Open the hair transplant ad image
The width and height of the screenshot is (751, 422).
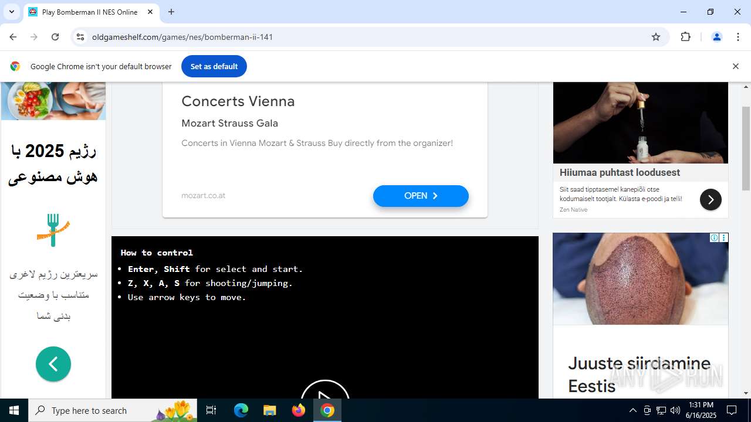click(x=641, y=279)
